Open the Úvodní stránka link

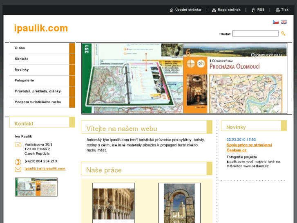click(188, 10)
